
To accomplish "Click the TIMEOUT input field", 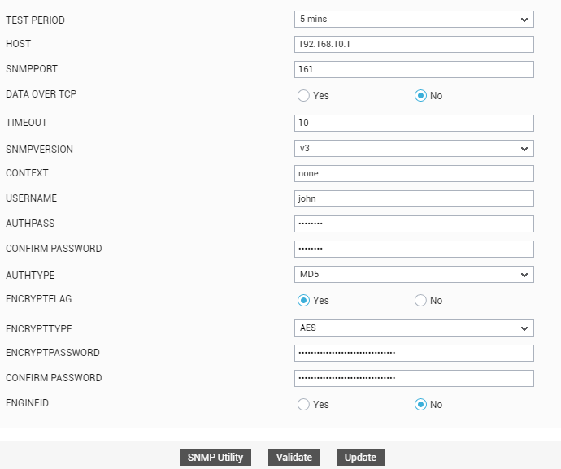I will (414, 123).
